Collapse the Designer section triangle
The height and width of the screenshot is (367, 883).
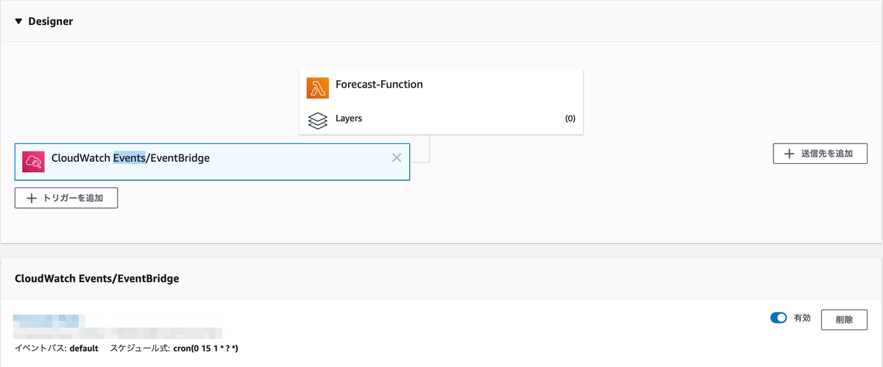[18, 21]
